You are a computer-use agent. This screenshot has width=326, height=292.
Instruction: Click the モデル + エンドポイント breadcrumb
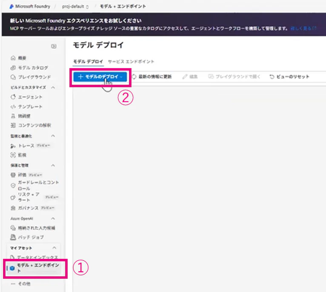[x=123, y=6]
